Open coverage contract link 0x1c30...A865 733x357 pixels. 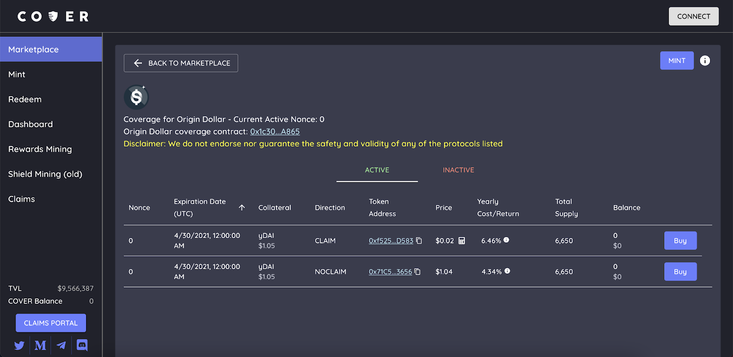(275, 131)
